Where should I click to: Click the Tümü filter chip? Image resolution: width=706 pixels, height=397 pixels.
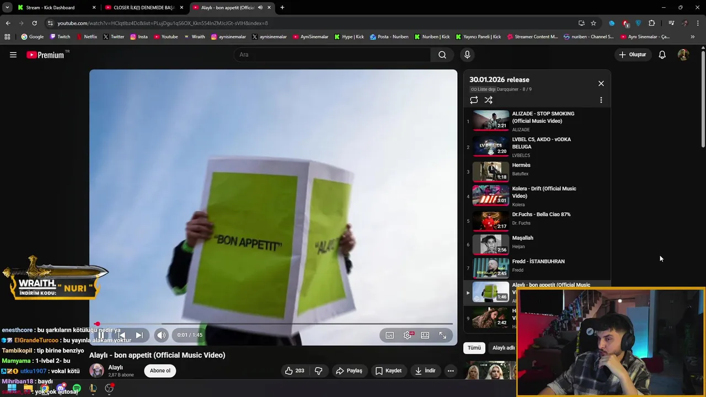(474, 348)
